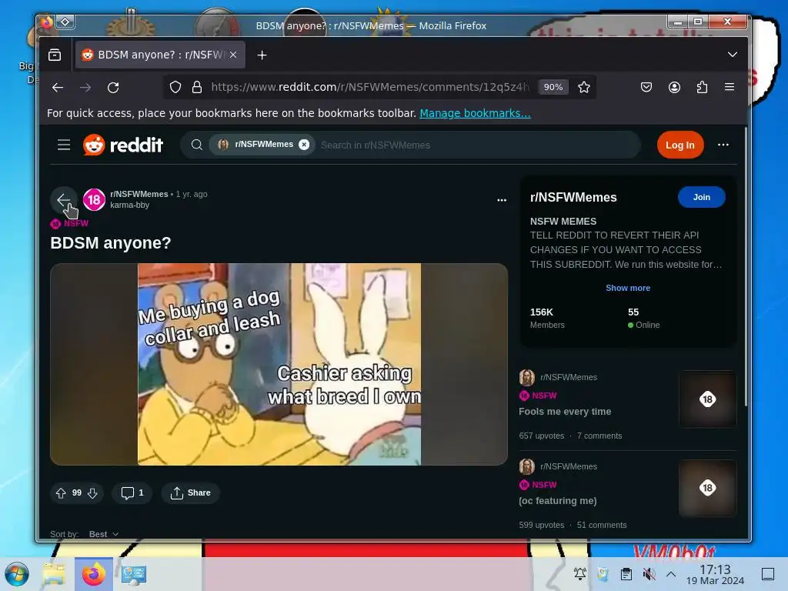Open blurred thumbnail of Fools me post
This screenshot has width=788, height=591.
pyautogui.click(x=708, y=399)
